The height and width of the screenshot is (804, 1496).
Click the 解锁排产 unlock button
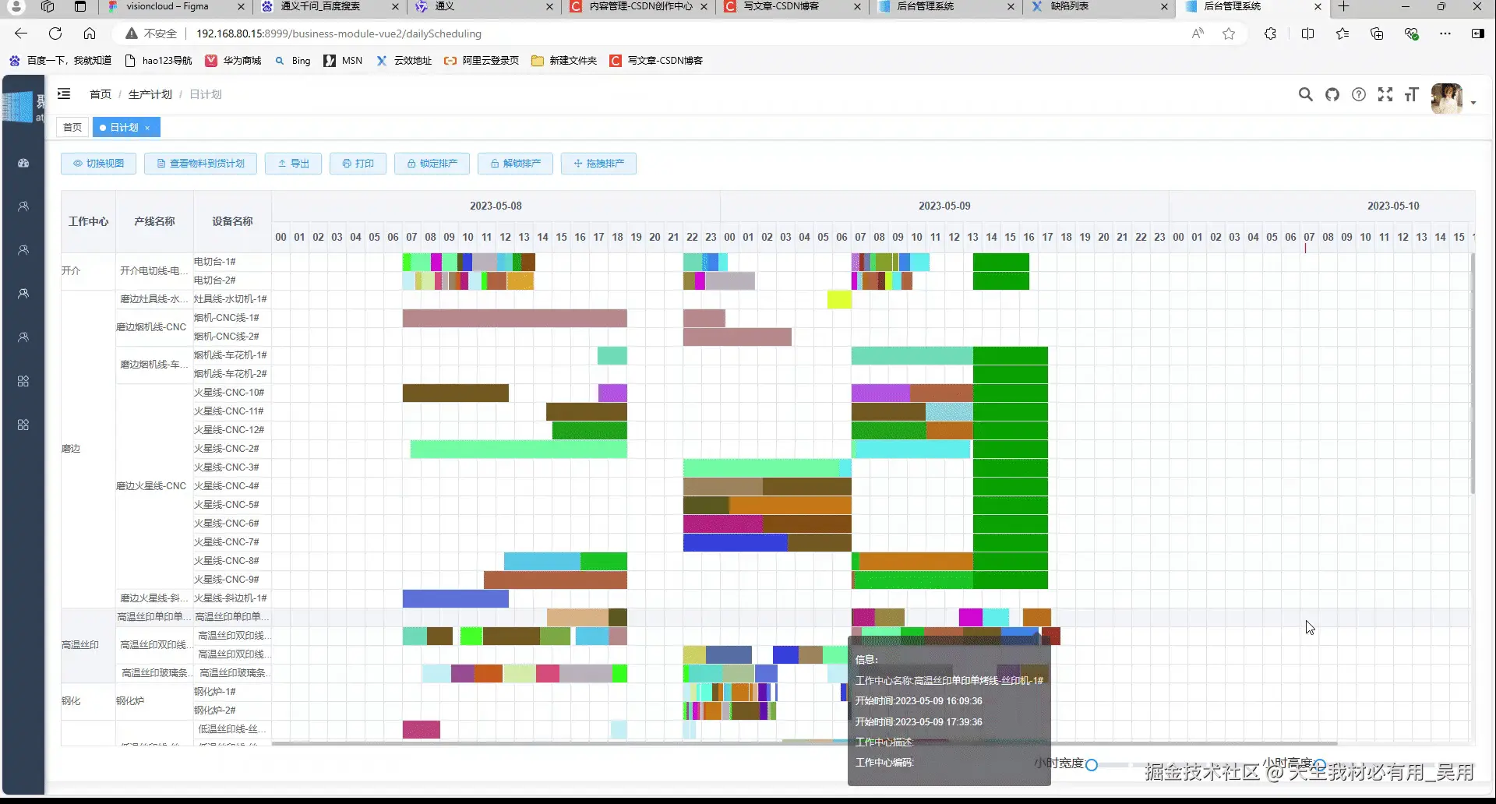(516, 164)
